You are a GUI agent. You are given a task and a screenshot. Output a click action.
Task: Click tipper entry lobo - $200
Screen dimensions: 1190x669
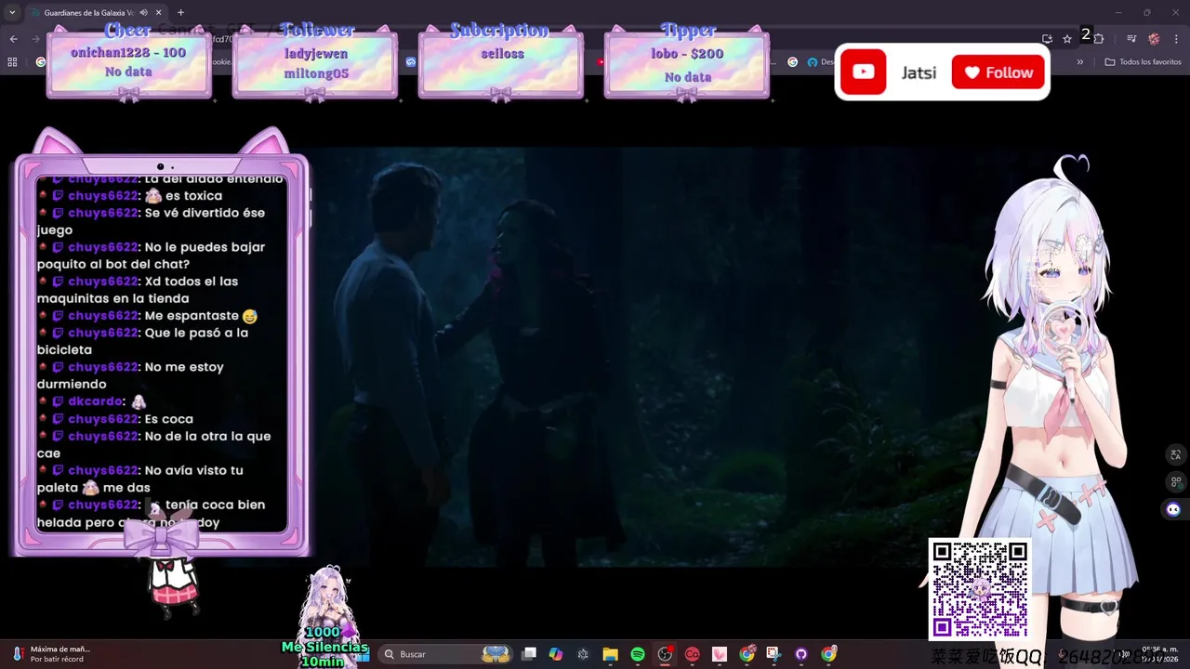coord(687,54)
